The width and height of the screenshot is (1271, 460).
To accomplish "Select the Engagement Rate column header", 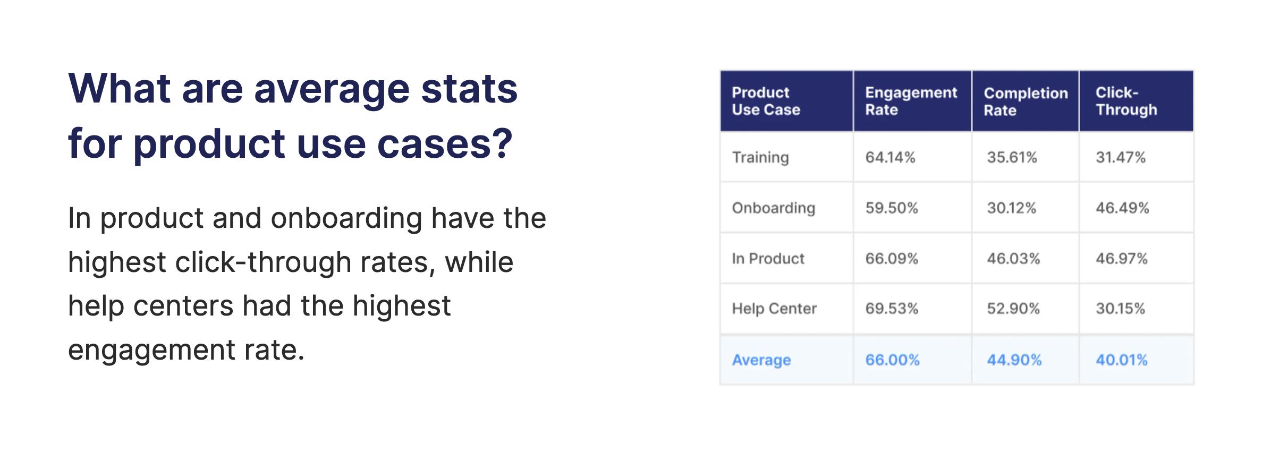I will point(911,101).
